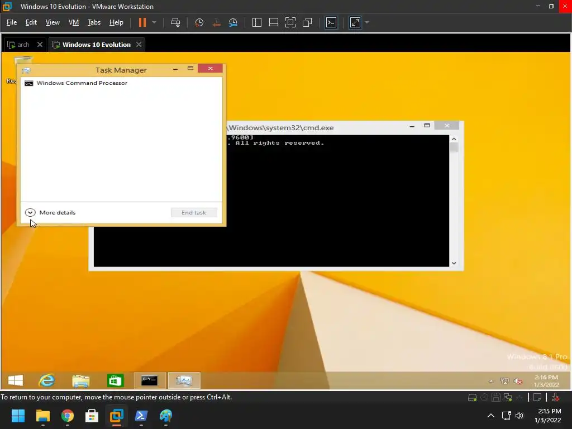Image resolution: width=572 pixels, height=429 pixels.
Task: Maximize the cmd.exe window
Action: coord(427,126)
